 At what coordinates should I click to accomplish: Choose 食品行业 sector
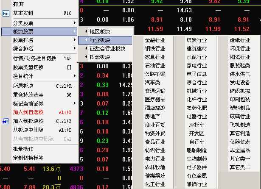pos(155,142)
